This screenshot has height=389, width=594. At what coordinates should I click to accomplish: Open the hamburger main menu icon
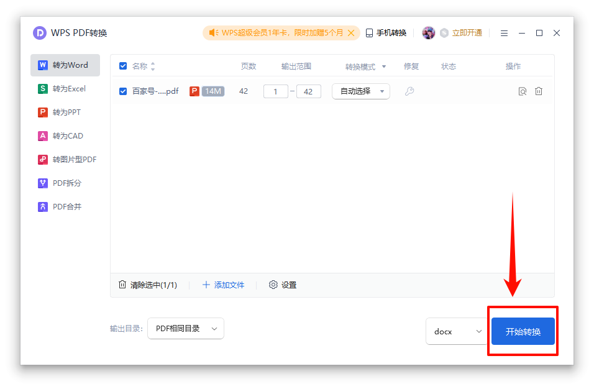504,33
